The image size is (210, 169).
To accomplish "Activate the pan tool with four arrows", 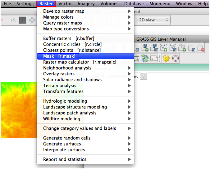I will click(32, 20).
